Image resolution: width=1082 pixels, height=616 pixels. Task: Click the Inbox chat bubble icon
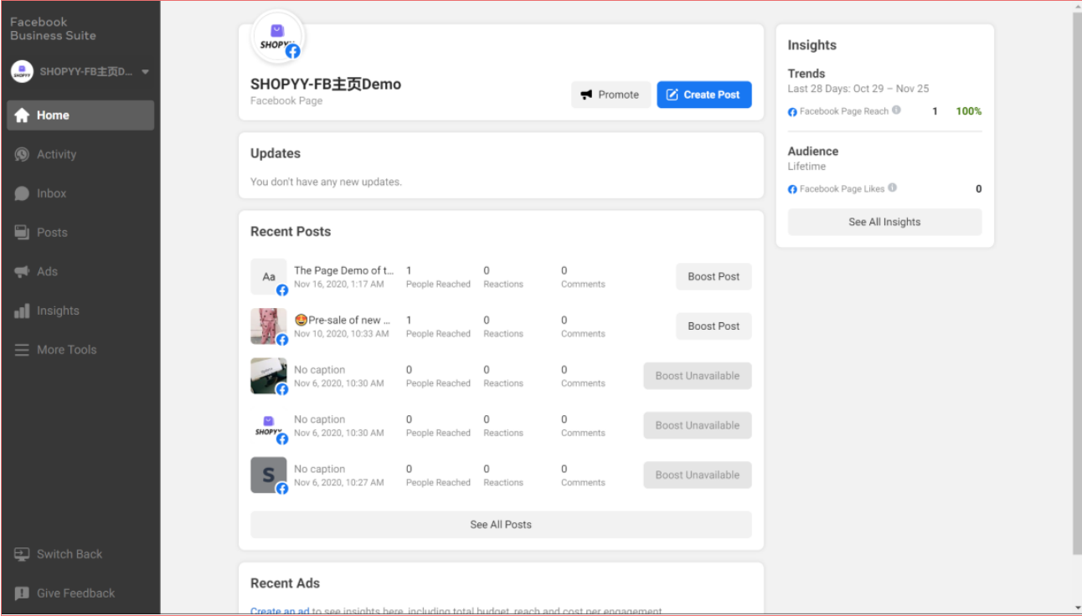tap(22, 193)
